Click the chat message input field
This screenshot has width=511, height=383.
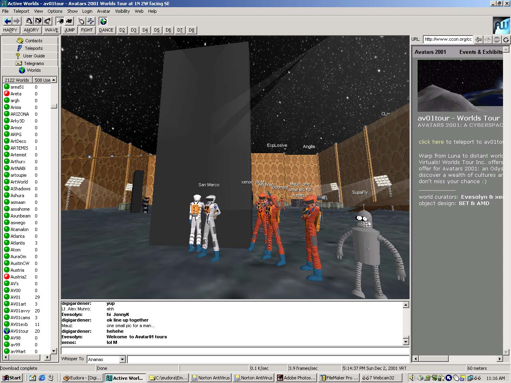tap(267, 359)
